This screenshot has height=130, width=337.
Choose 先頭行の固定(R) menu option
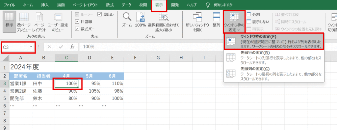[x=274, y=58]
